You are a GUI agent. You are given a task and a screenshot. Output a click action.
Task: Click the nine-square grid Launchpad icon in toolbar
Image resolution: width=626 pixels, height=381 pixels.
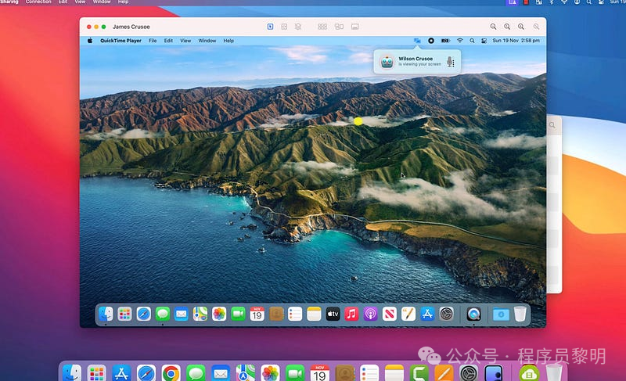(x=322, y=27)
